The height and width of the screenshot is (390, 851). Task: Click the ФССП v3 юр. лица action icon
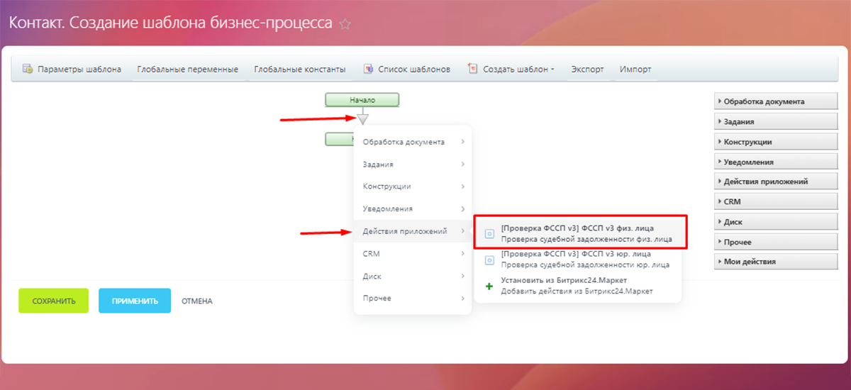pyautogui.click(x=489, y=260)
